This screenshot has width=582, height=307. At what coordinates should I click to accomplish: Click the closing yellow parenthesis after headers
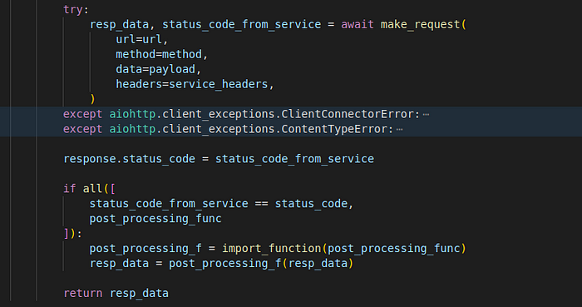click(92, 99)
